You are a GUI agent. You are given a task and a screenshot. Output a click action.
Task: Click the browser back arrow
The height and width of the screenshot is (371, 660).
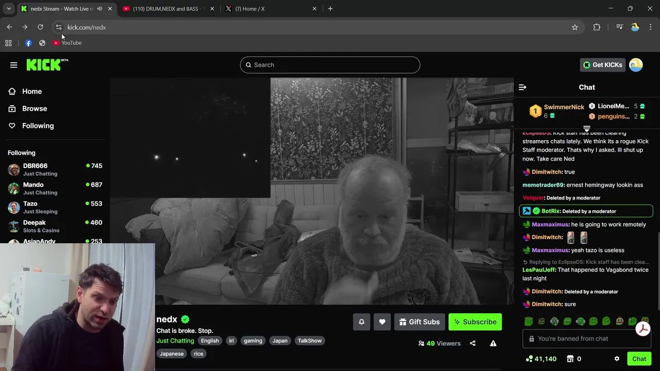(x=9, y=27)
